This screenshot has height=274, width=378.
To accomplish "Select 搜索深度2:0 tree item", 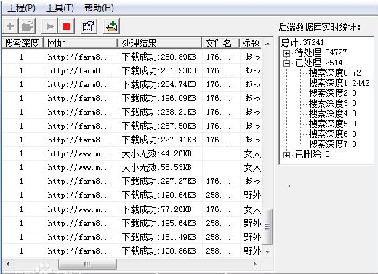I will pyautogui.click(x=333, y=93).
